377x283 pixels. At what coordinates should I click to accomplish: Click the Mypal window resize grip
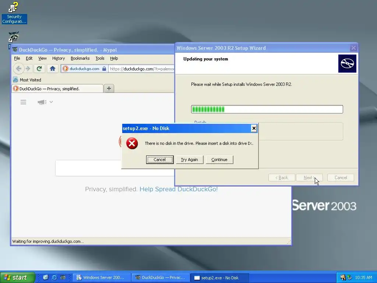(289, 242)
